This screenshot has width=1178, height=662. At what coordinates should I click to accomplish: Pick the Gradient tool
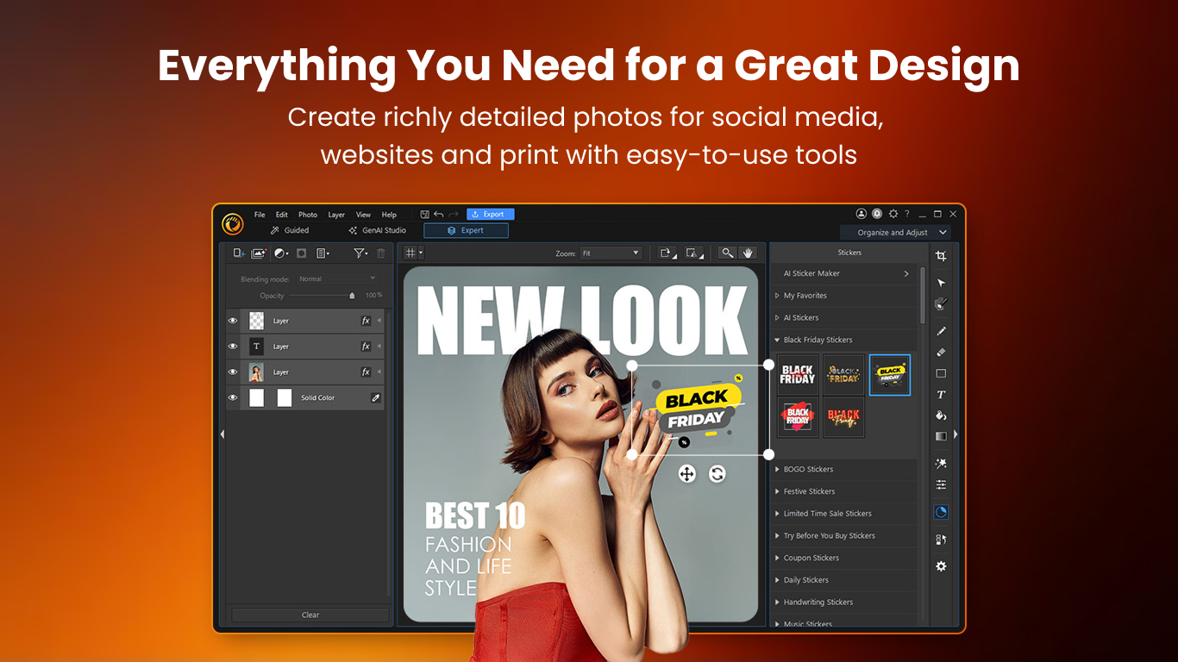coord(941,436)
